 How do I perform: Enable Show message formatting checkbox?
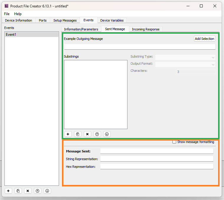(174, 142)
